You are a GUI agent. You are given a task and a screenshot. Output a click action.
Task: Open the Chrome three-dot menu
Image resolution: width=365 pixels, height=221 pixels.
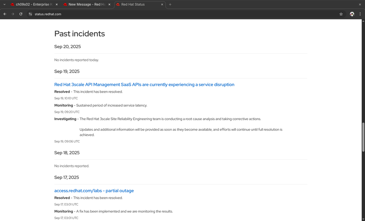tap(360, 14)
